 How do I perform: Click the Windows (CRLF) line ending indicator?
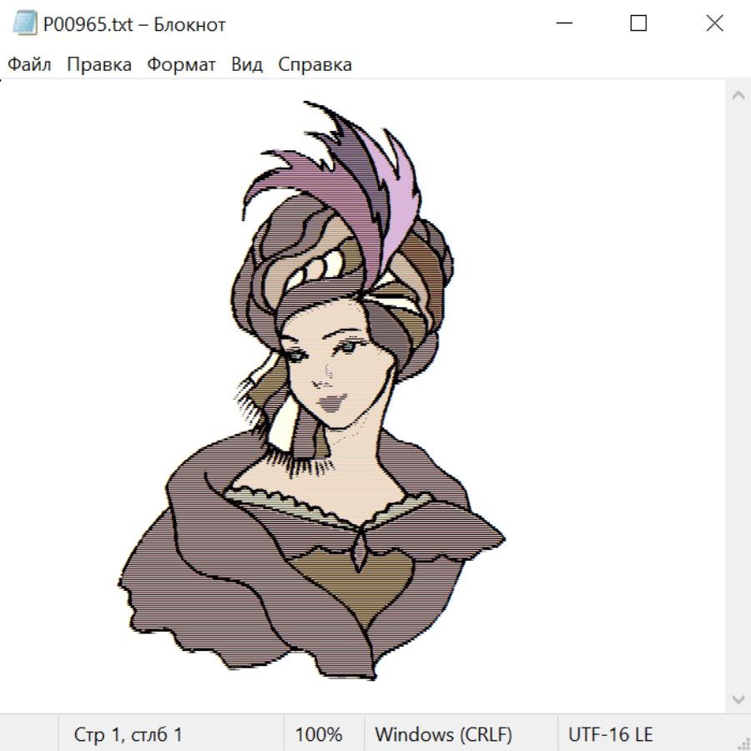(443, 734)
